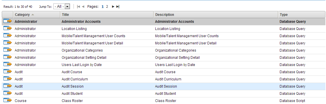The width and height of the screenshot is (326, 104).
Task: Launch Mobile/Talent Management User Counts icon
Action: point(7,36)
